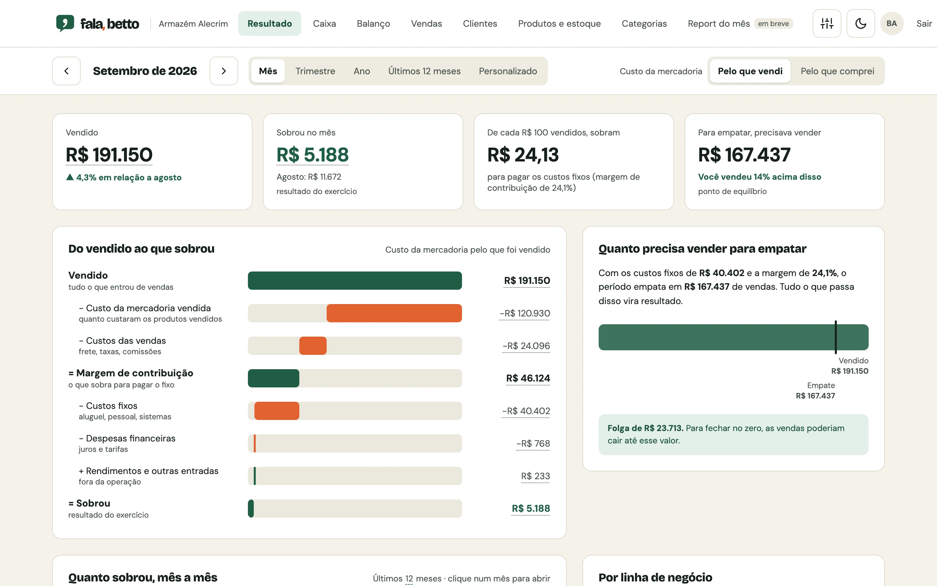Select the Trimestre period option
The image size is (937, 586).
pos(315,71)
